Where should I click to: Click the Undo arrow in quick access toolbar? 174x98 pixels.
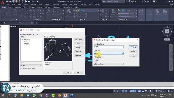29,1
